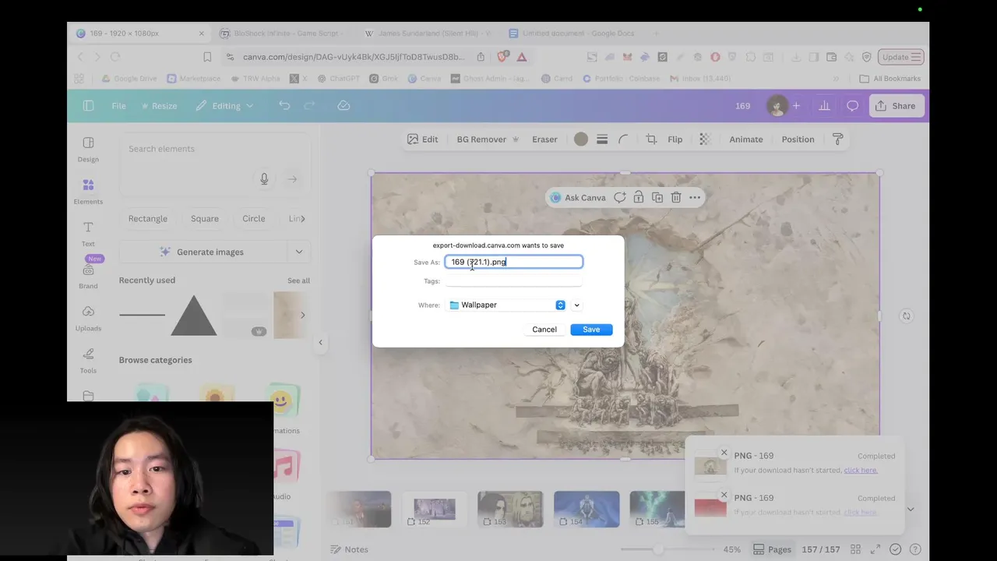Click the Tags field in save dialog
This screenshot has height=561, width=997.
click(x=513, y=281)
